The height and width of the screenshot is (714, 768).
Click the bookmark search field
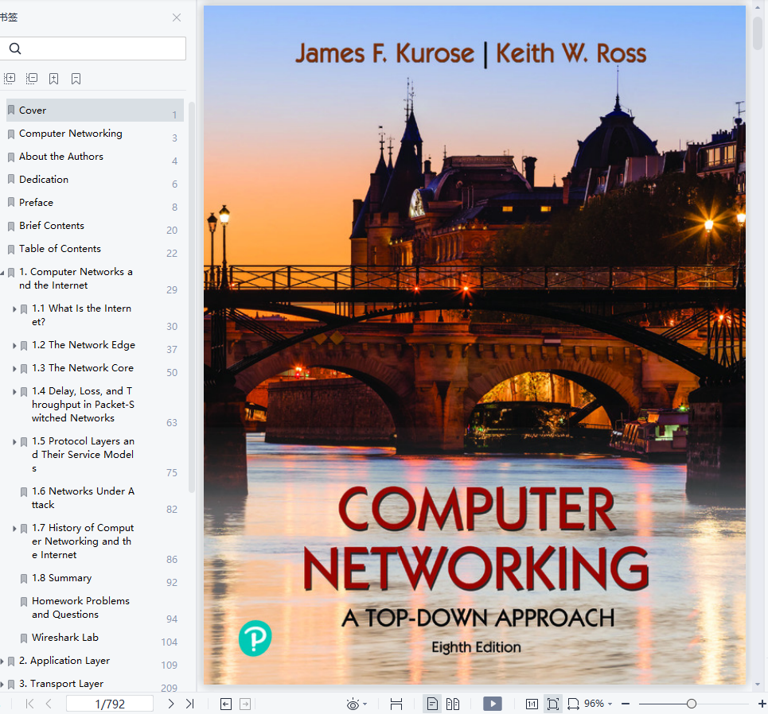pos(92,49)
